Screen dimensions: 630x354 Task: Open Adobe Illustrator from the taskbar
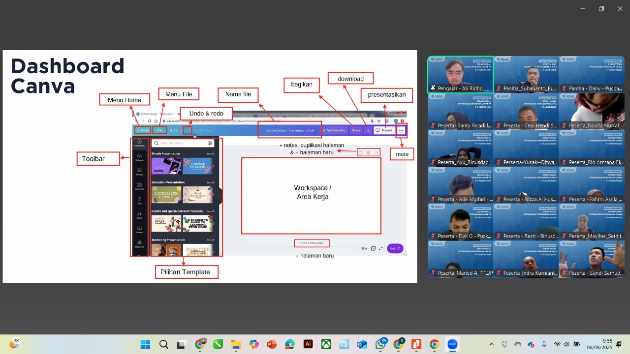coord(308,344)
